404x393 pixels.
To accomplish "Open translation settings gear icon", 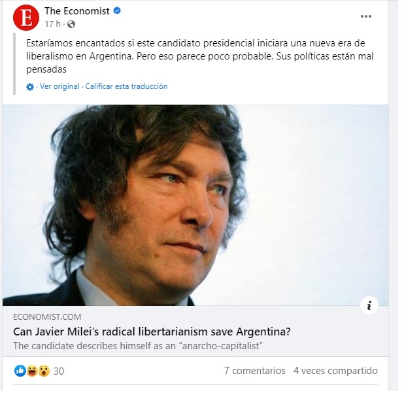I will pyautogui.click(x=30, y=87).
